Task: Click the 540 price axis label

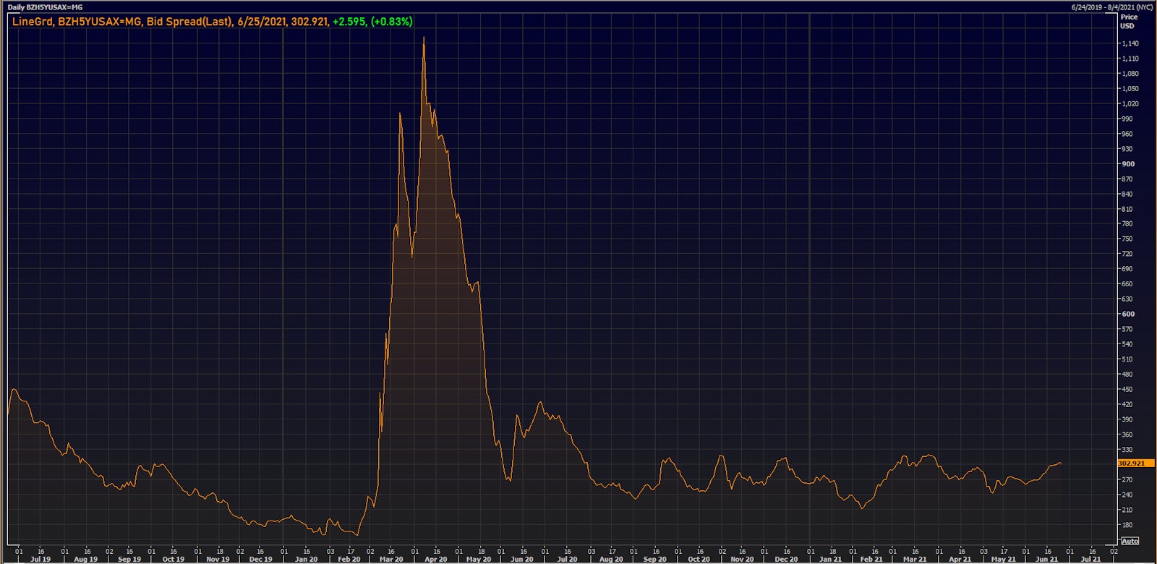Action: point(1127,344)
